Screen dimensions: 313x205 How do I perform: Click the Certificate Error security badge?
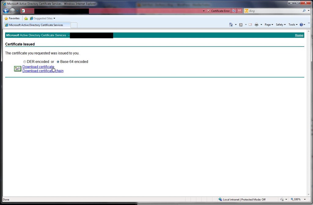tap(218, 11)
